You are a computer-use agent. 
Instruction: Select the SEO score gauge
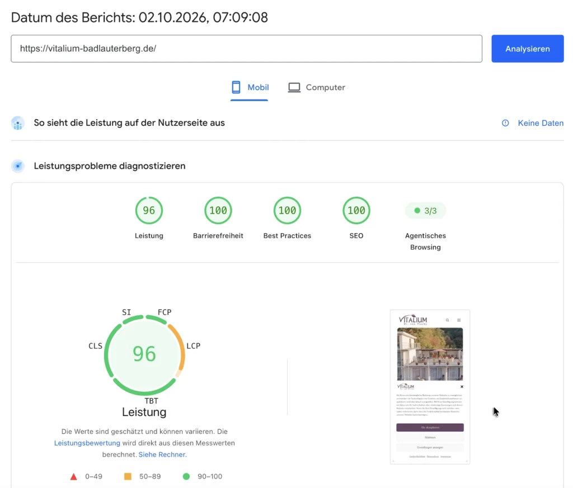pyautogui.click(x=356, y=211)
